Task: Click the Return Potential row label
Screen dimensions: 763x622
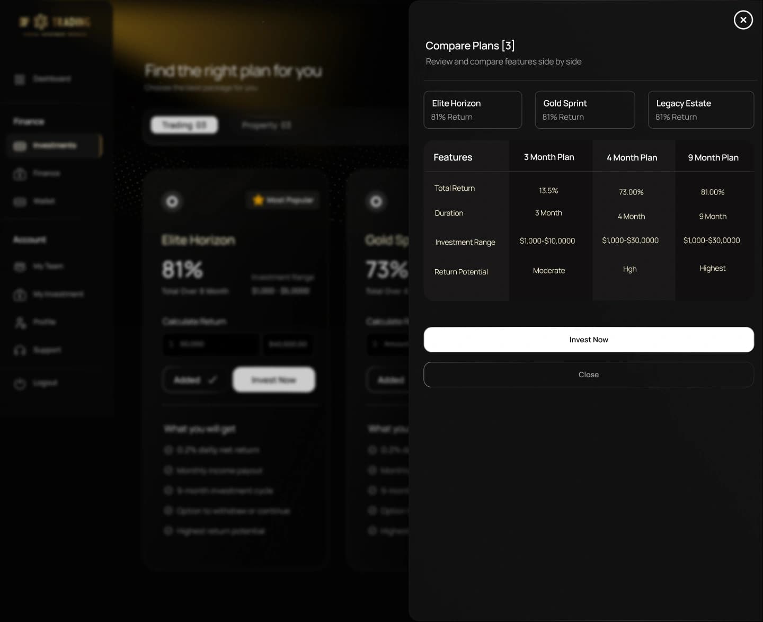Action: [461, 272]
